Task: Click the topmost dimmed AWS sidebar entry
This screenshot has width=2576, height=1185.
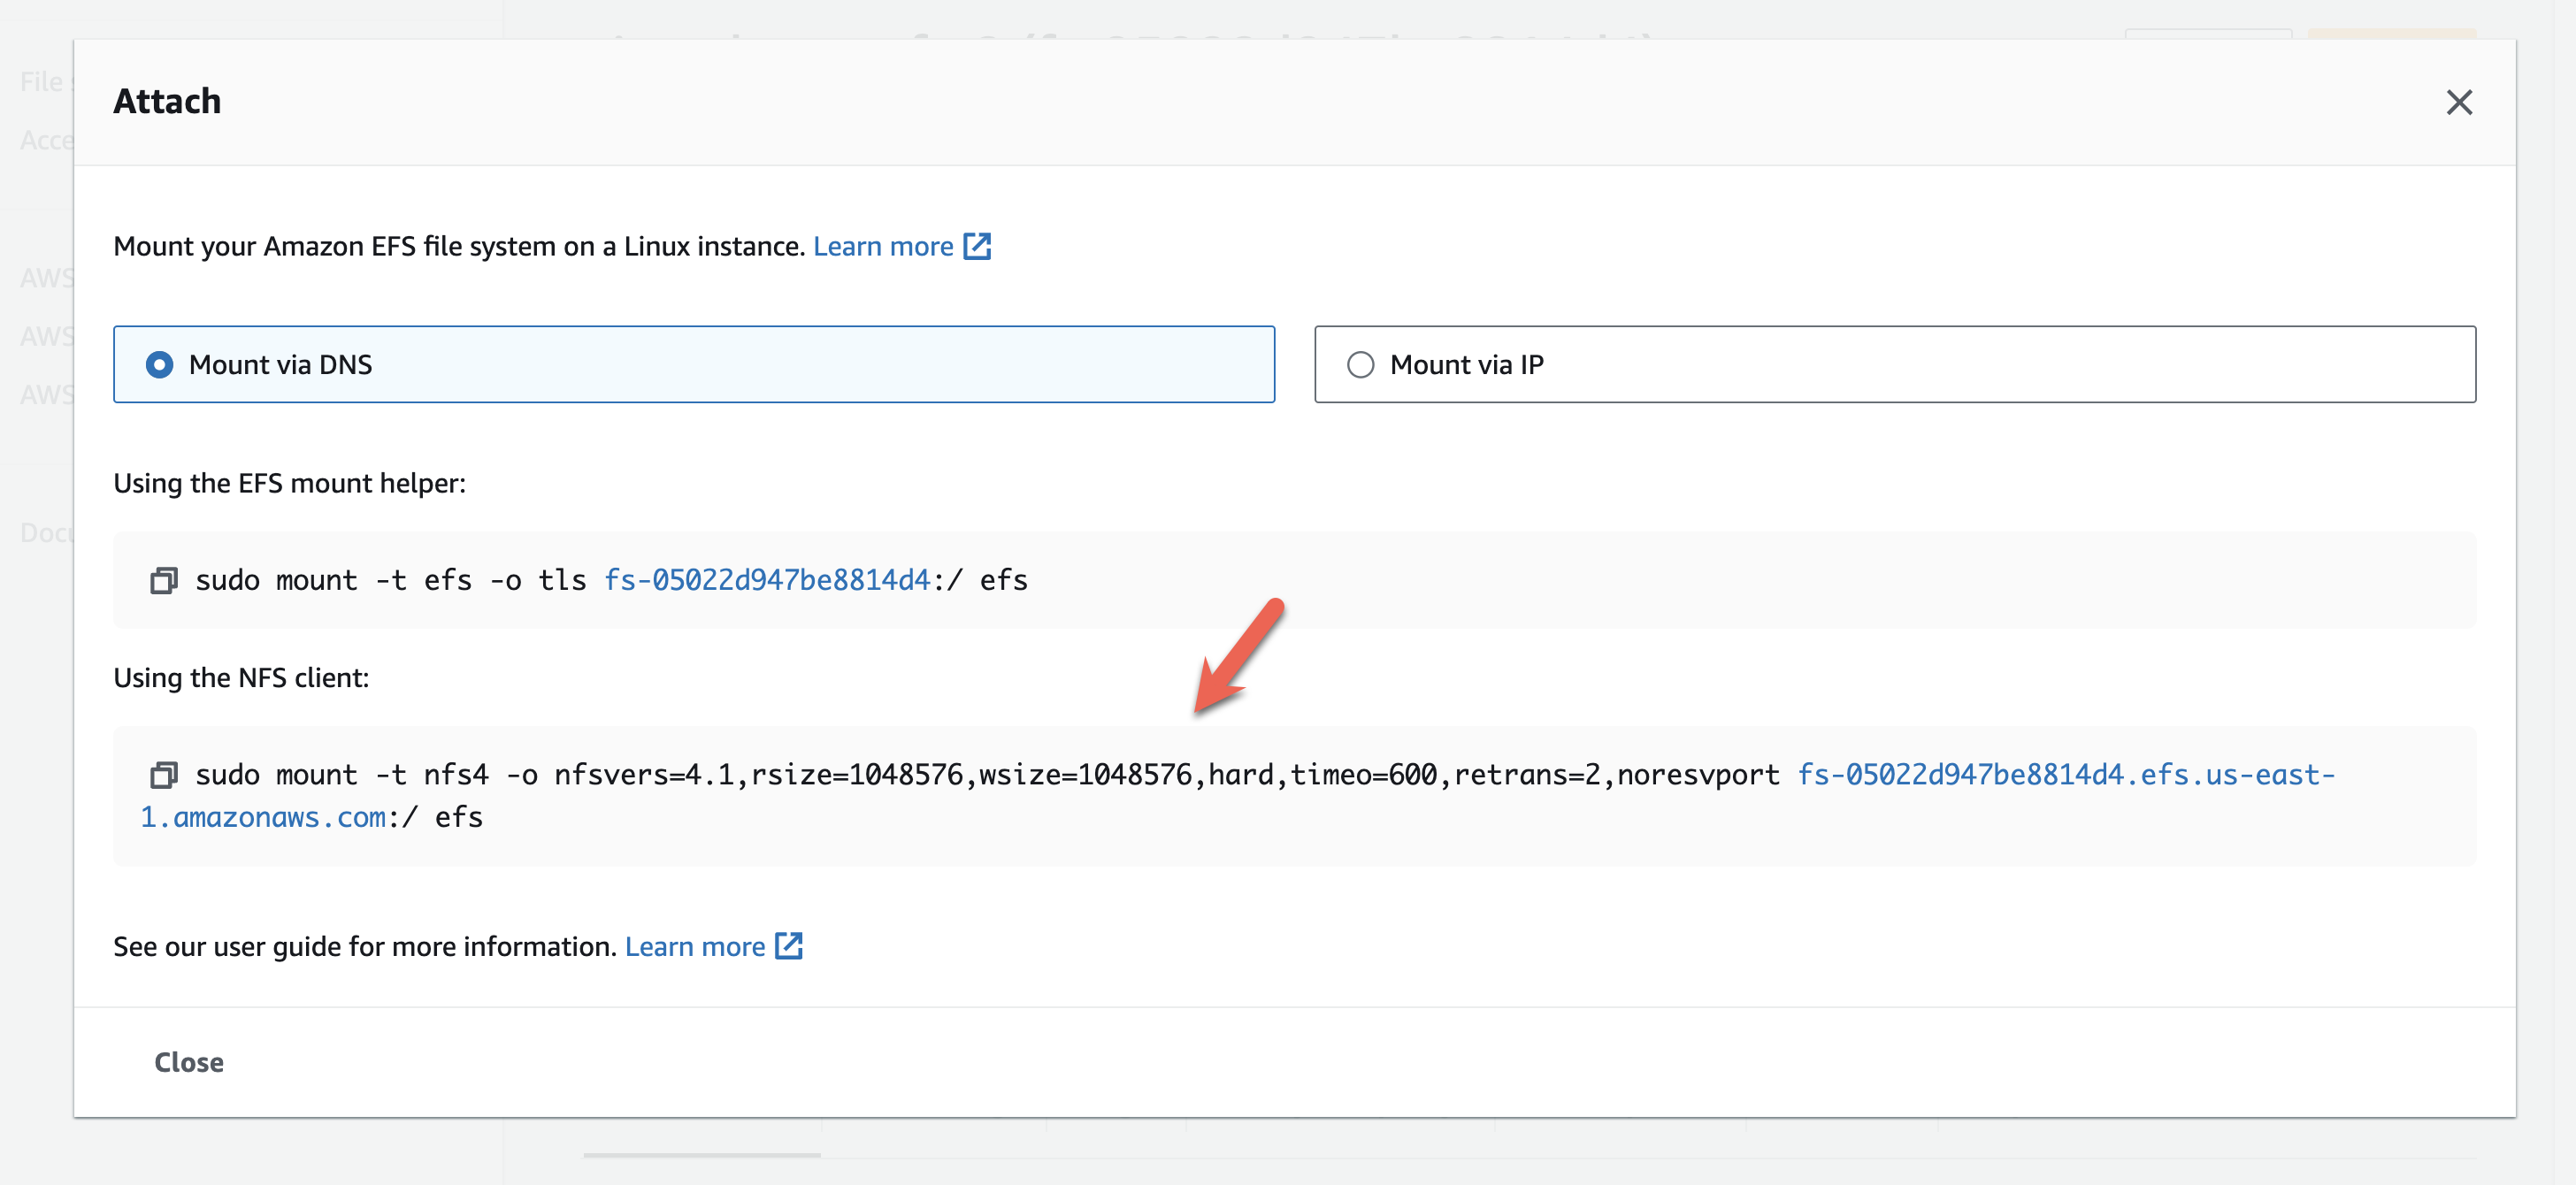Action: click(x=45, y=277)
